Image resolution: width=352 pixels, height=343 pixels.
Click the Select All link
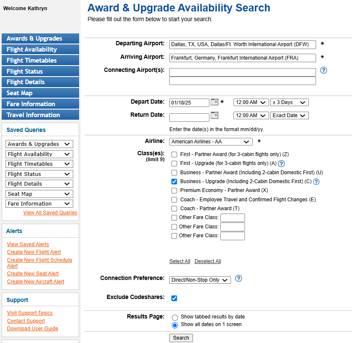pyautogui.click(x=179, y=261)
